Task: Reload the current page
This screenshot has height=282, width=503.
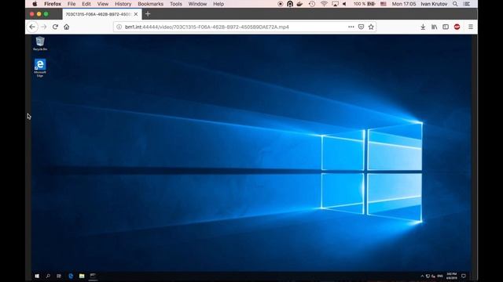Action: 55,27
